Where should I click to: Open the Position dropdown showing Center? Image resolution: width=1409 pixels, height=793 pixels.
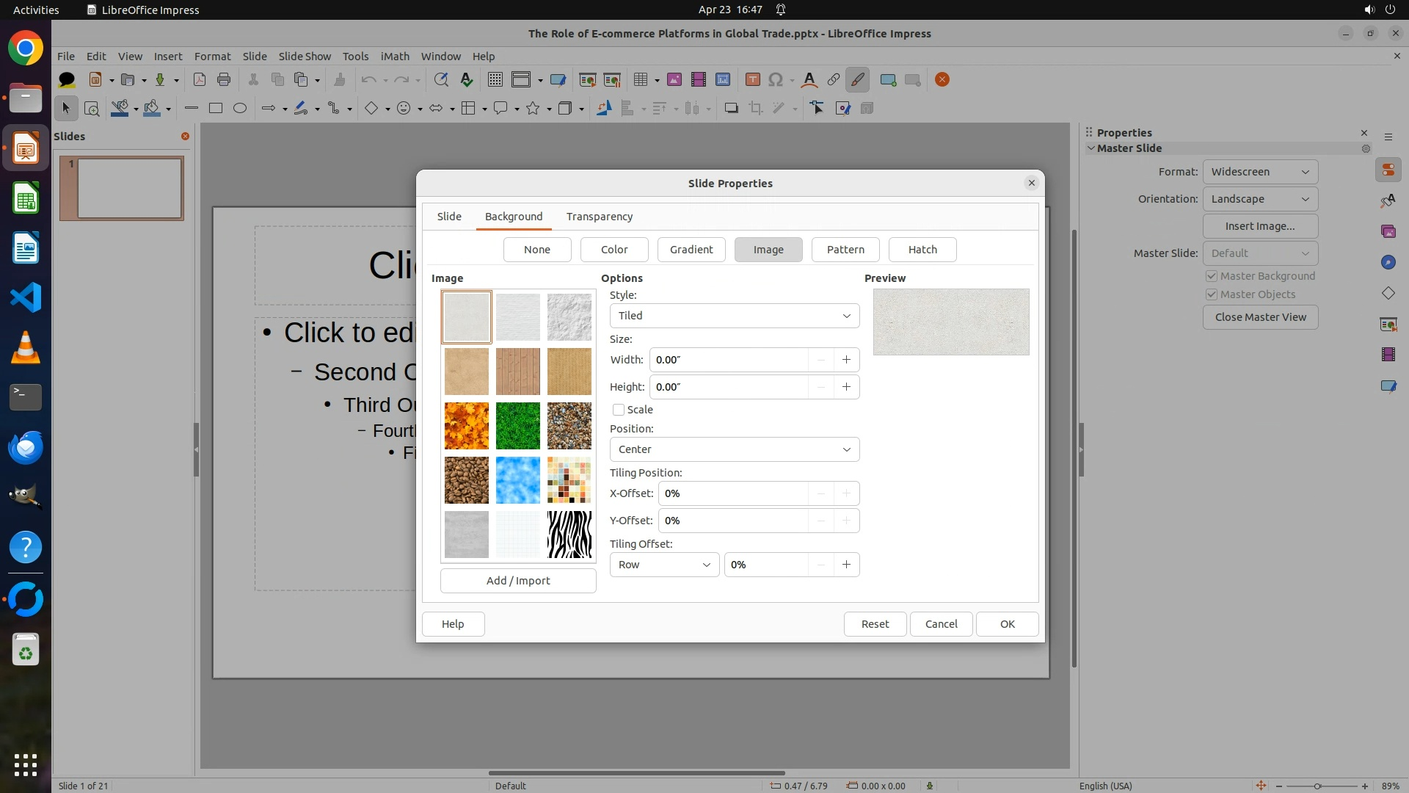734,449
